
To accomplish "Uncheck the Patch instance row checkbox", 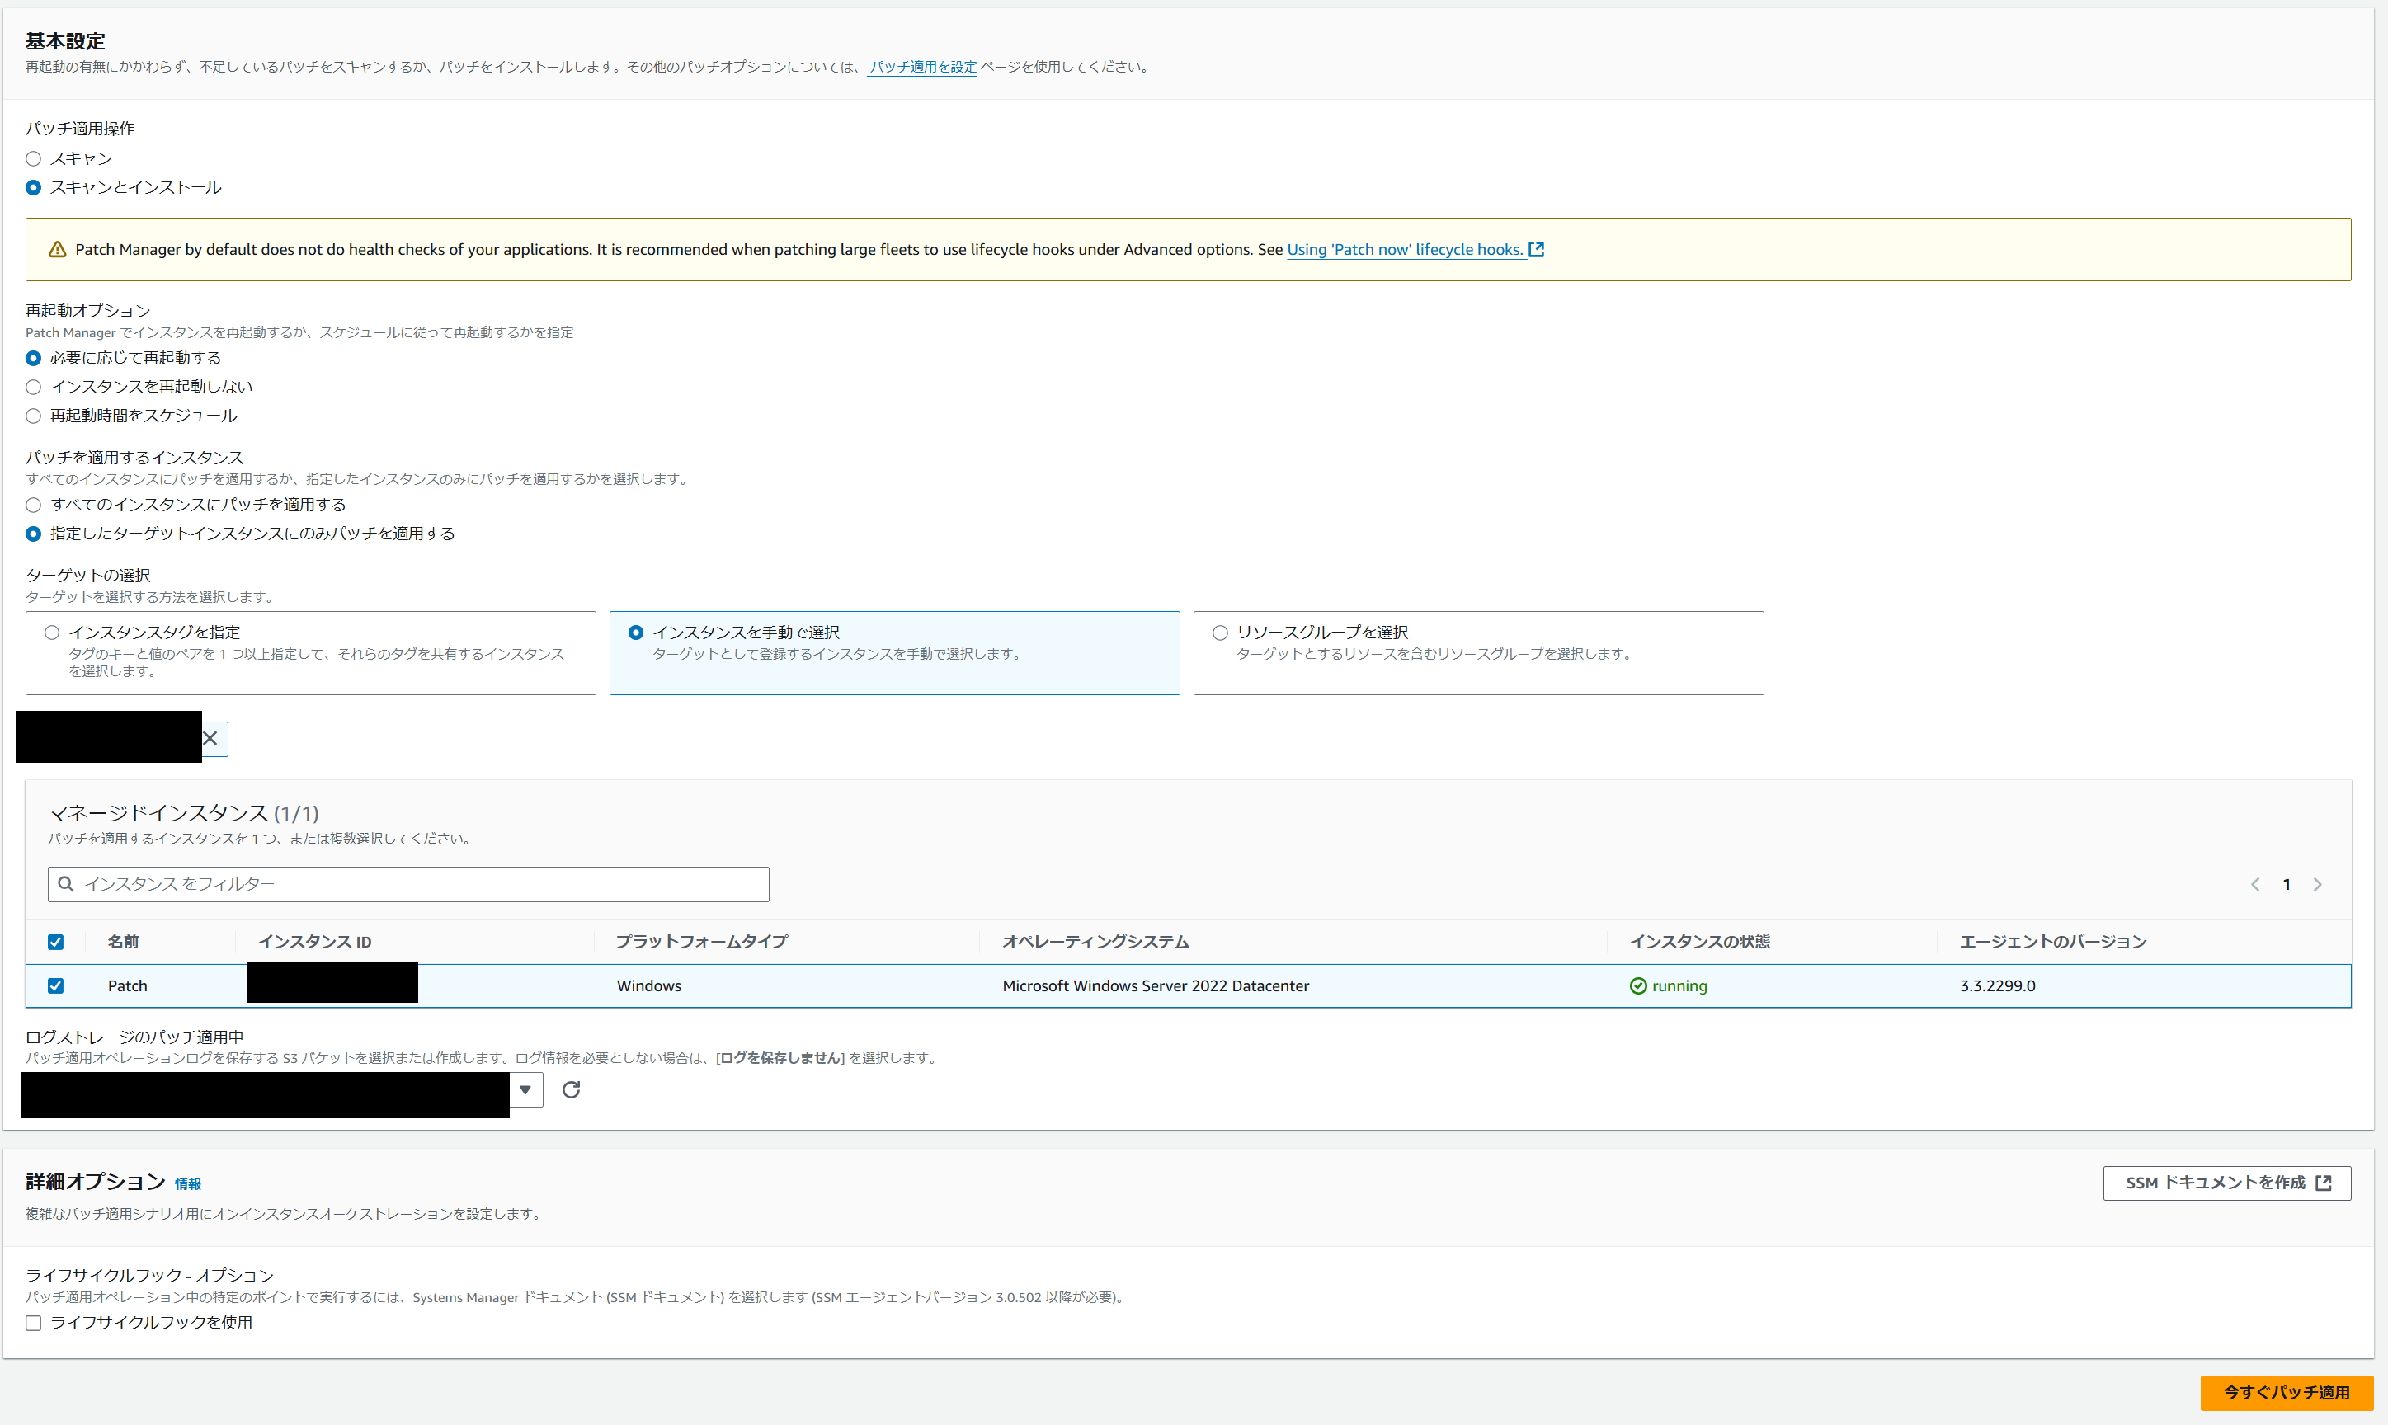I will [x=56, y=986].
